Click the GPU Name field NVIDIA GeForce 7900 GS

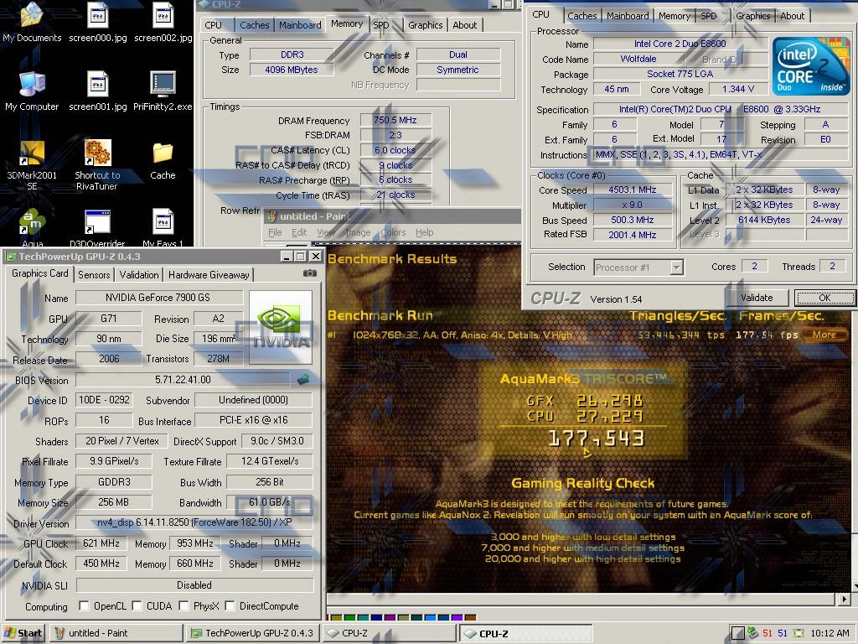coord(158,298)
